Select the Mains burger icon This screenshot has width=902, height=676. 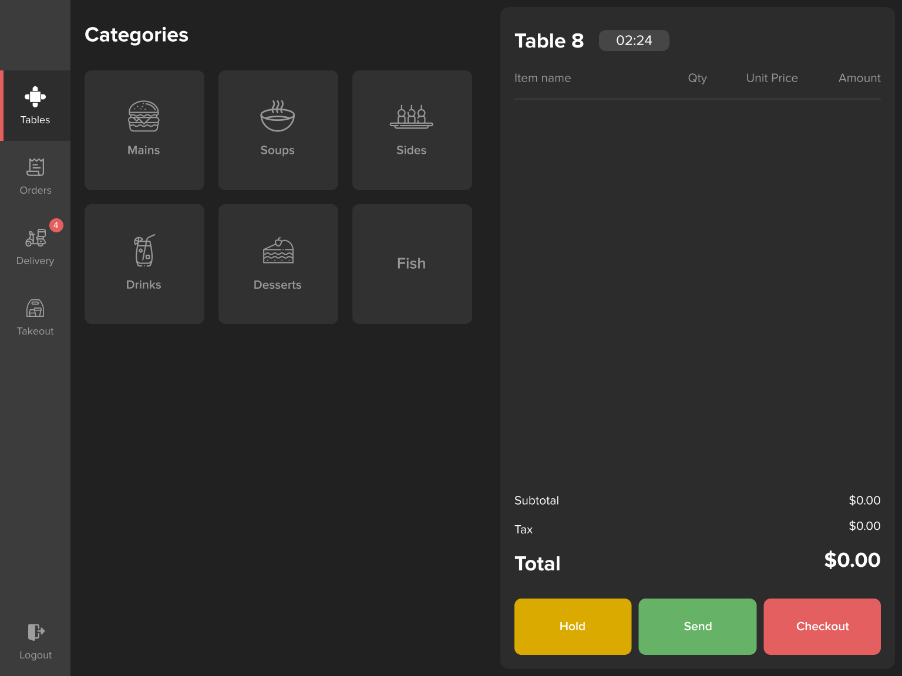tap(144, 116)
